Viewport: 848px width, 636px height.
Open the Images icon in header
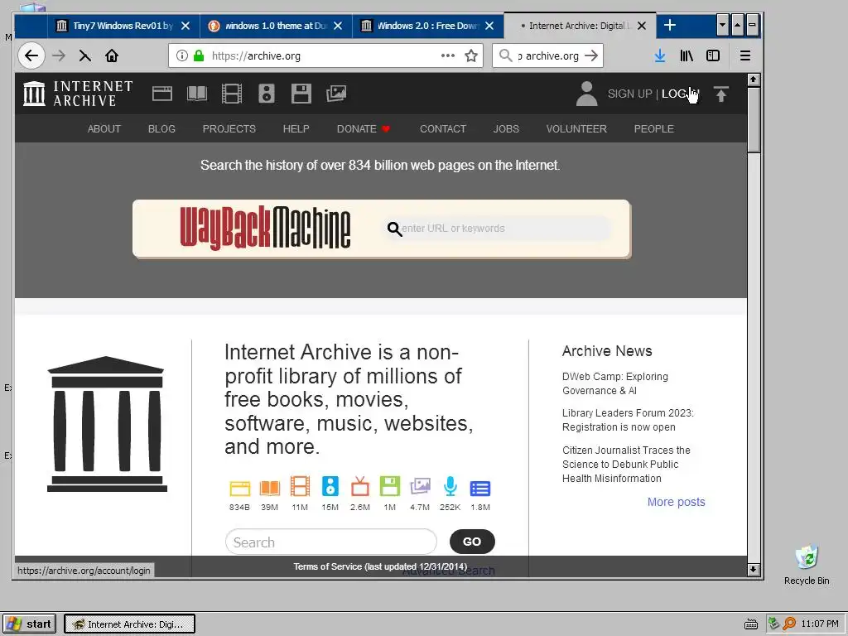(x=336, y=94)
